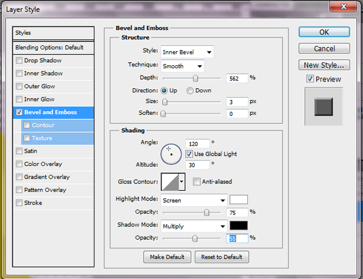Click the Soften slider handle
This screenshot has height=279, width=363.
pos(163,114)
